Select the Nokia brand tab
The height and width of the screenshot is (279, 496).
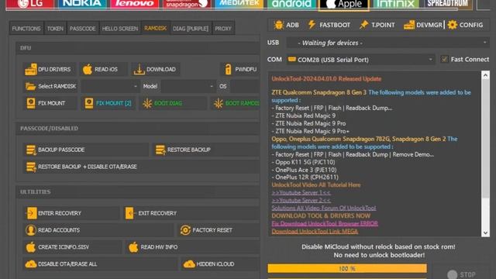(x=82, y=4)
